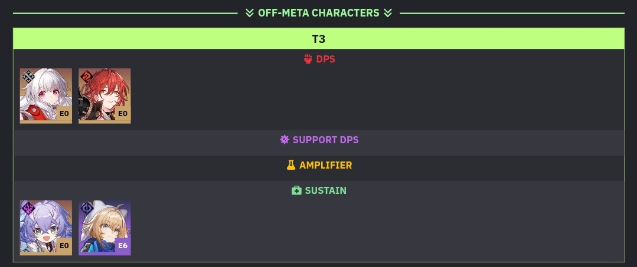Click path icon on purple-haired character portrait
Screen dimensions: 637x267
coord(28,208)
